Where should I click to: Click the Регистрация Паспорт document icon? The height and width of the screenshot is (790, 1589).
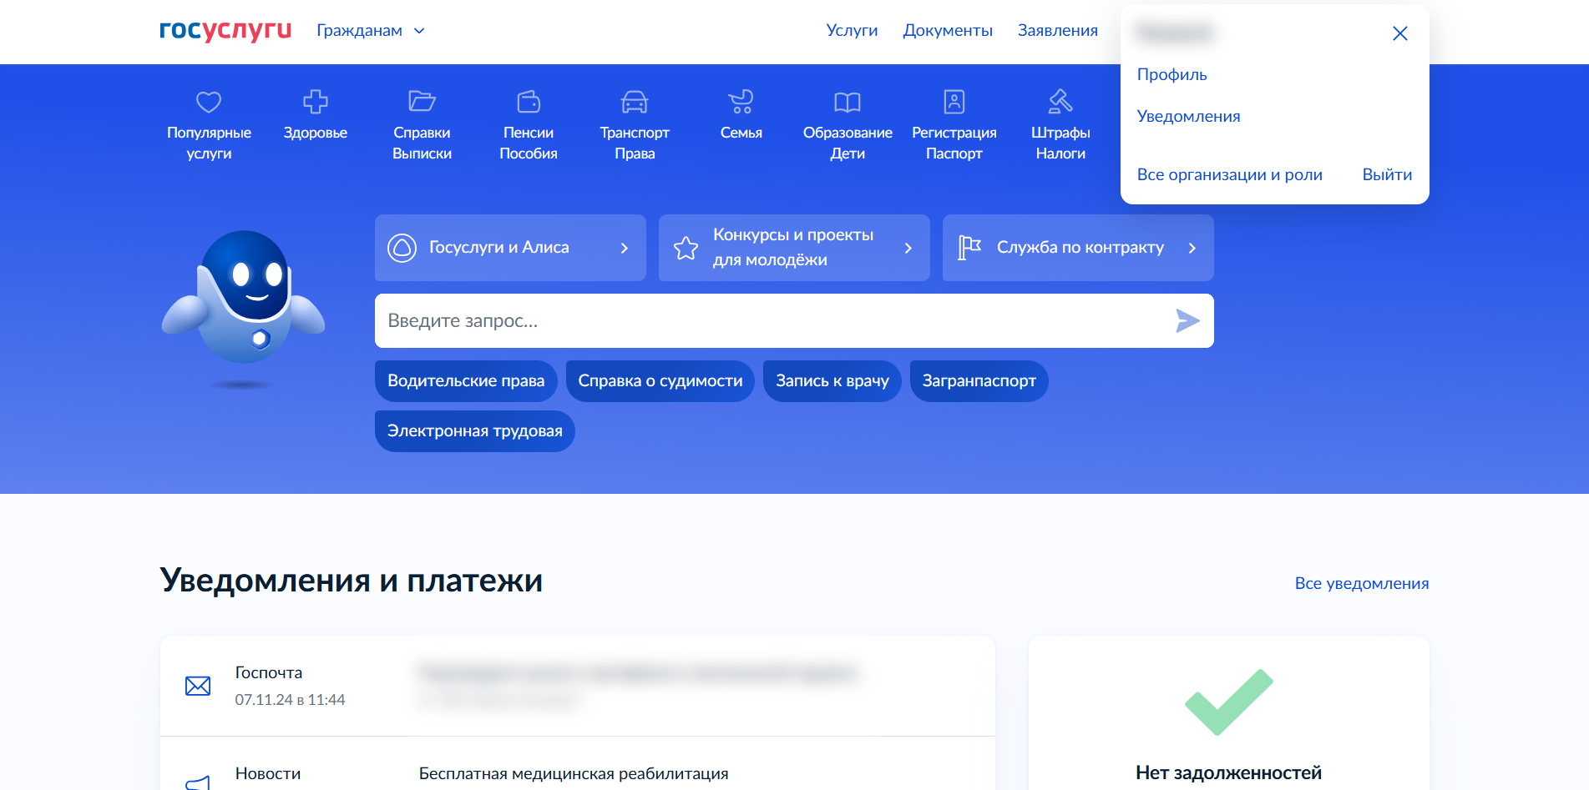tap(954, 102)
